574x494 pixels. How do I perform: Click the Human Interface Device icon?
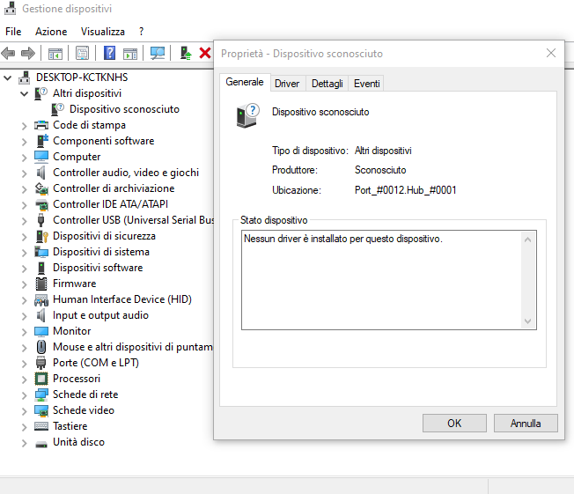pyautogui.click(x=41, y=300)
